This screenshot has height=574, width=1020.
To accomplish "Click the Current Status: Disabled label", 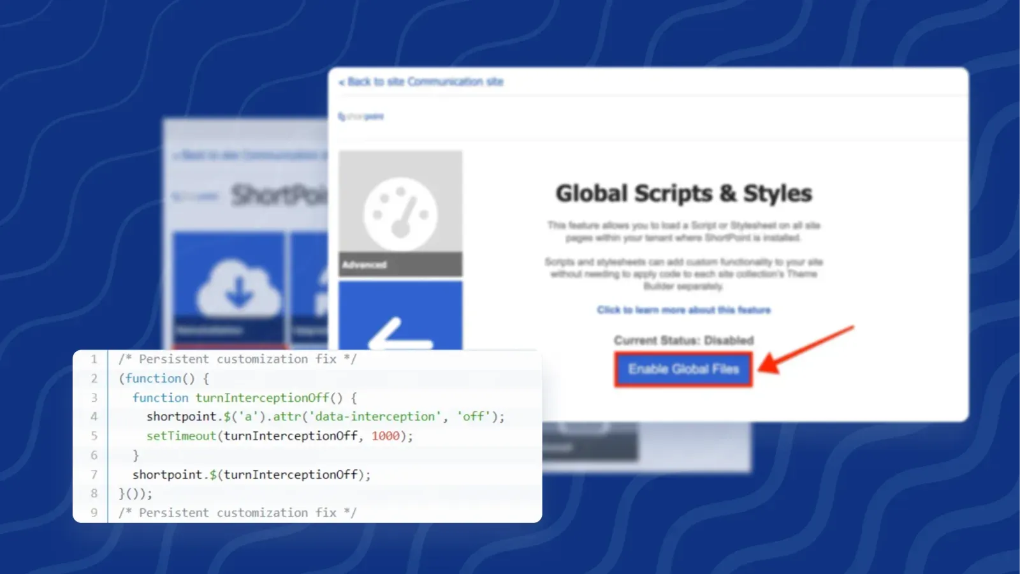I will pyautogui.click(x=683, y=340).
